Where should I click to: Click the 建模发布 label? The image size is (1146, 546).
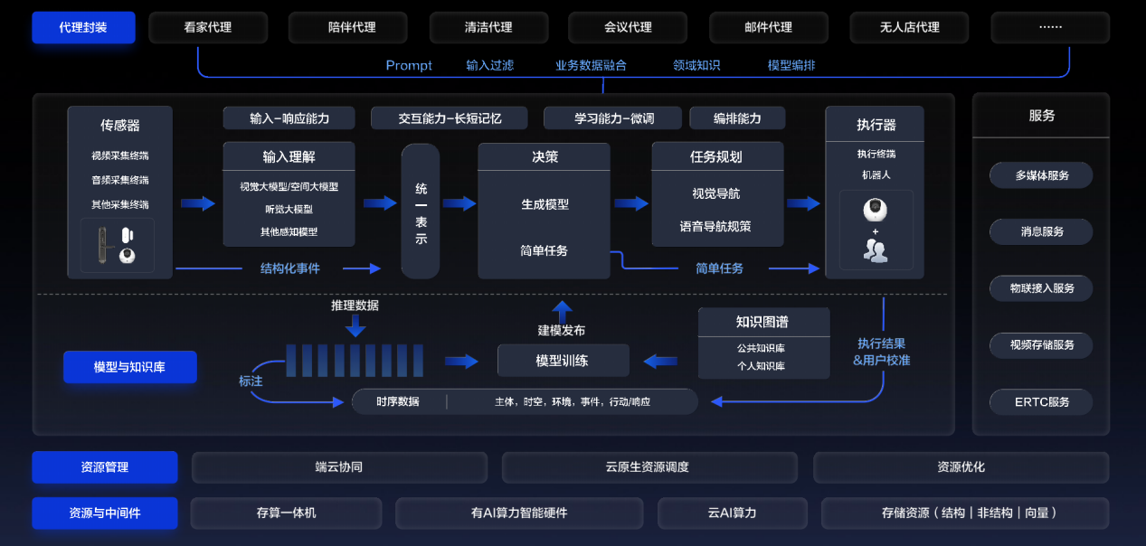pyautogui.click(x=562, y=331)
